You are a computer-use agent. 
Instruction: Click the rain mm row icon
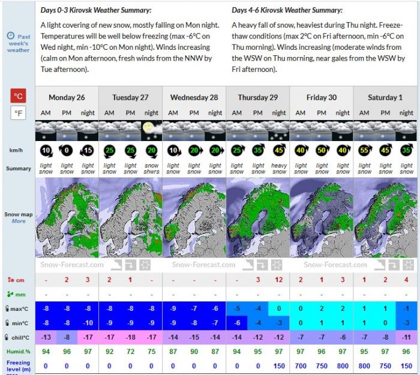10,295
